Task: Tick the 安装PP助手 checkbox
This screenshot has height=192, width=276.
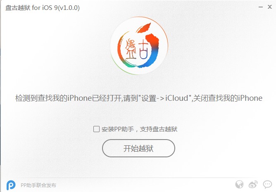Action: point(96,129)
